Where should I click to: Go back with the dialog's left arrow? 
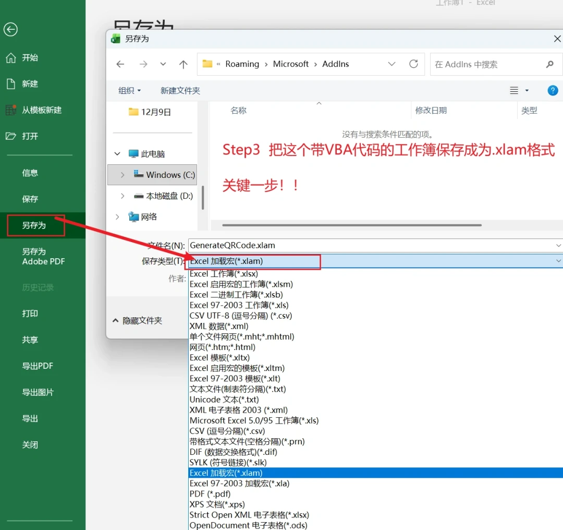pyautogui.click(x=120, y=64)
